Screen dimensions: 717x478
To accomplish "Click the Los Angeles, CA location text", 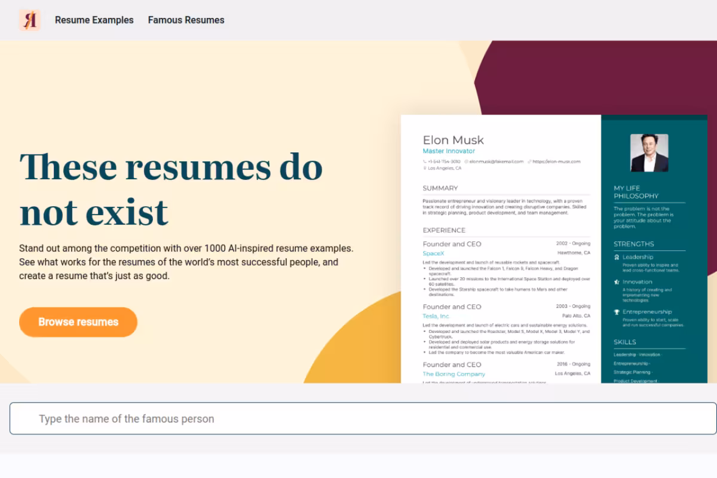I will pos(445,168).
